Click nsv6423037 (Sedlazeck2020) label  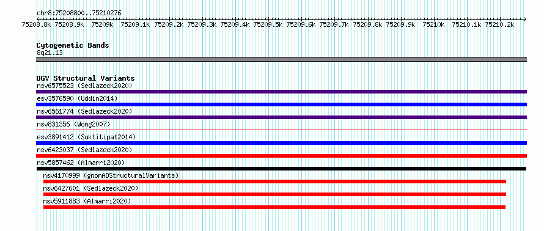point(84,150)
